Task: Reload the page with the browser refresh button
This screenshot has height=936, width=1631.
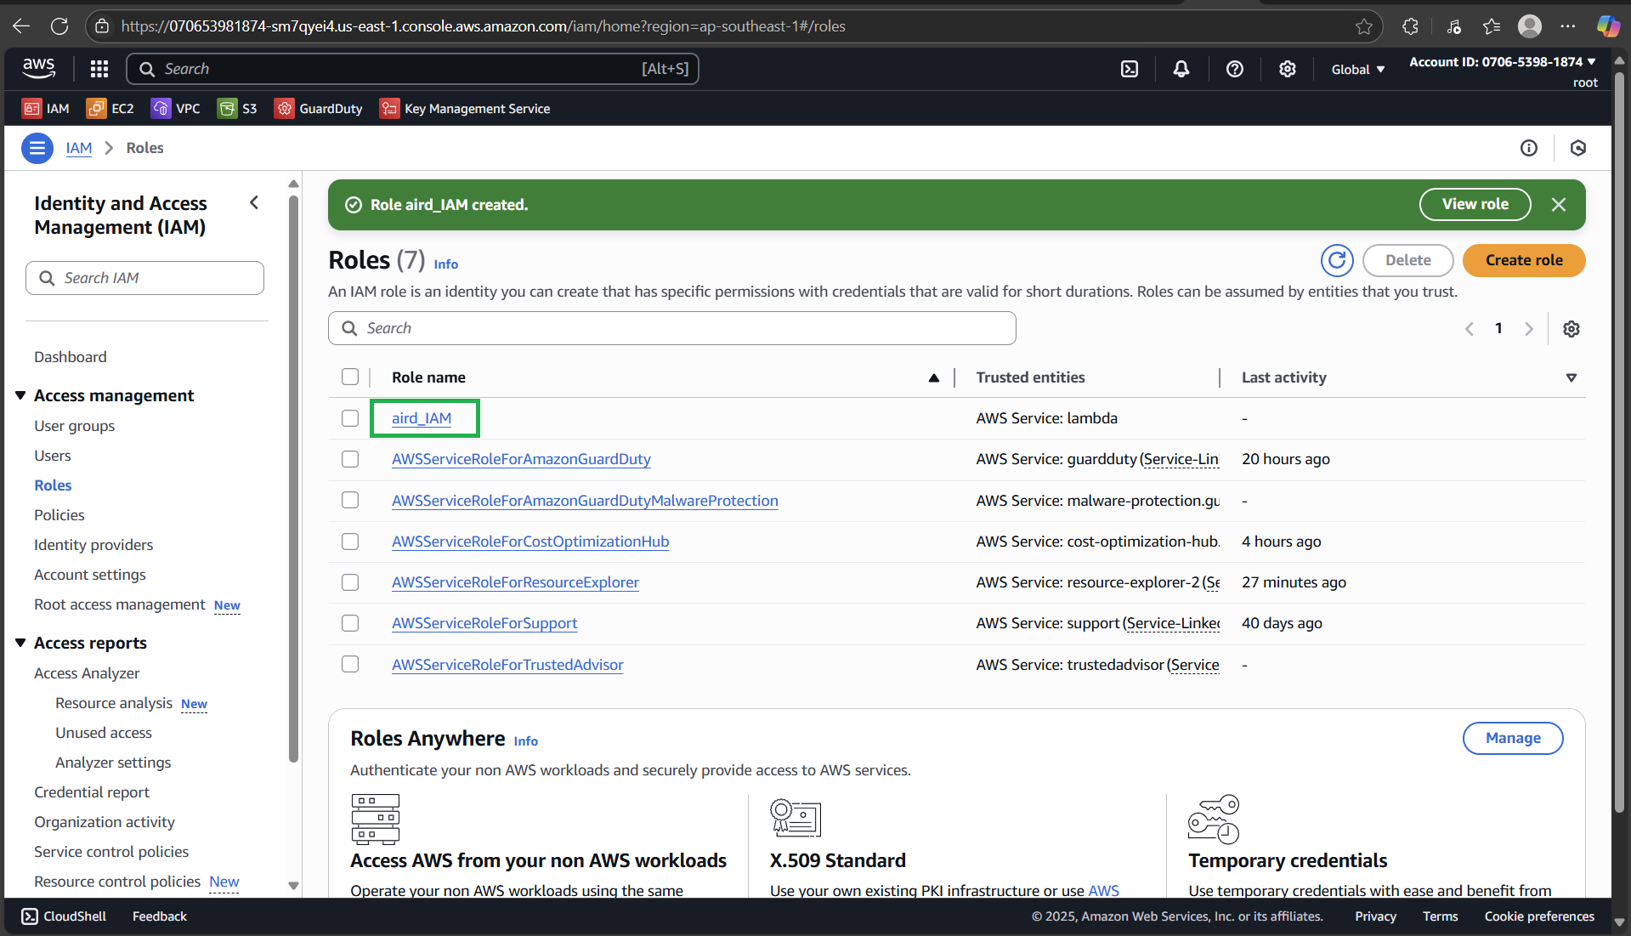Action: 59,26
